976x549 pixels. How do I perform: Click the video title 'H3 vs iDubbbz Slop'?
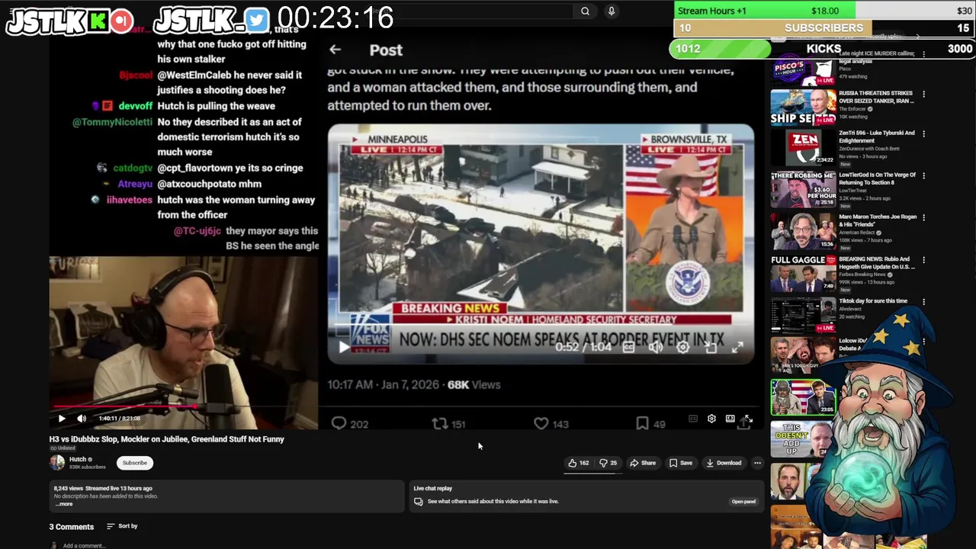pos(166,439)
